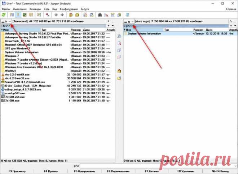Go to root with left panel backslash button

109,21
